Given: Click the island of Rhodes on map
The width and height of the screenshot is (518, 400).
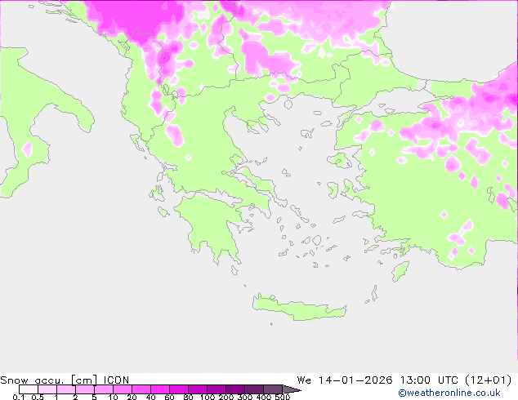Looking at the screenshot, I should [x=400, y=271].
